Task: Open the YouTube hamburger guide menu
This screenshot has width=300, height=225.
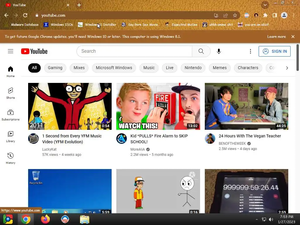Action: coord(11,51)
